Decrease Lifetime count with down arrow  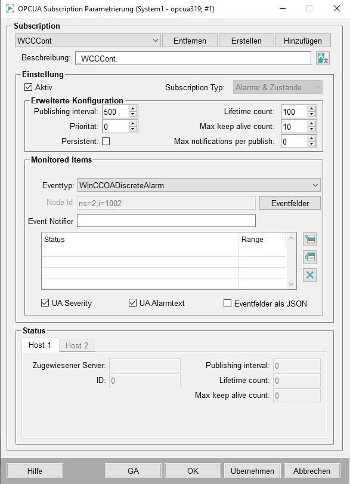click(x=311, y=115)
